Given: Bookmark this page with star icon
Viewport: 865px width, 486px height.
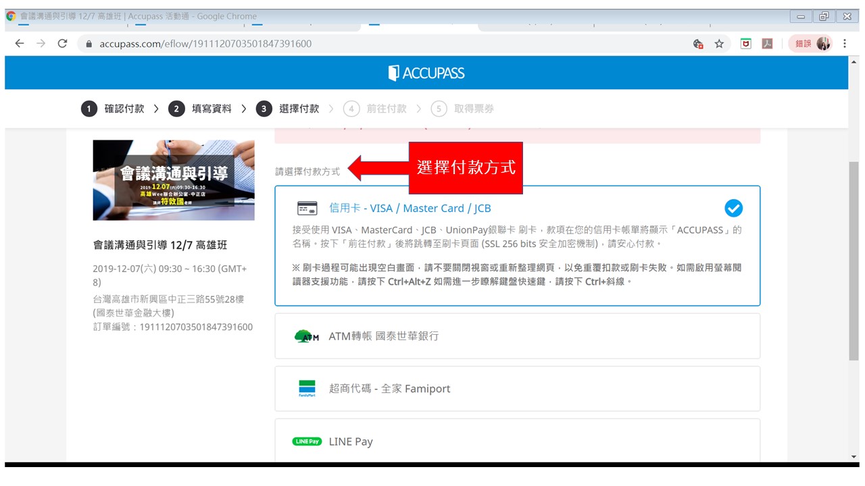Looking at the screenshot, I should coord(719,44).
